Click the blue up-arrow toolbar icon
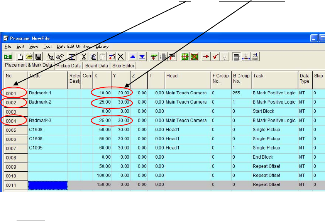The height and width of the screenshot is (221, 325). pos(133,57)
